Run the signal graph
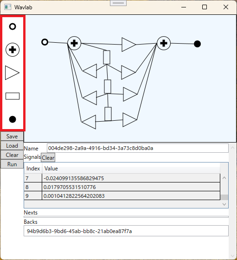Viewport: 237px width, 260px height. tap(12, 164)
